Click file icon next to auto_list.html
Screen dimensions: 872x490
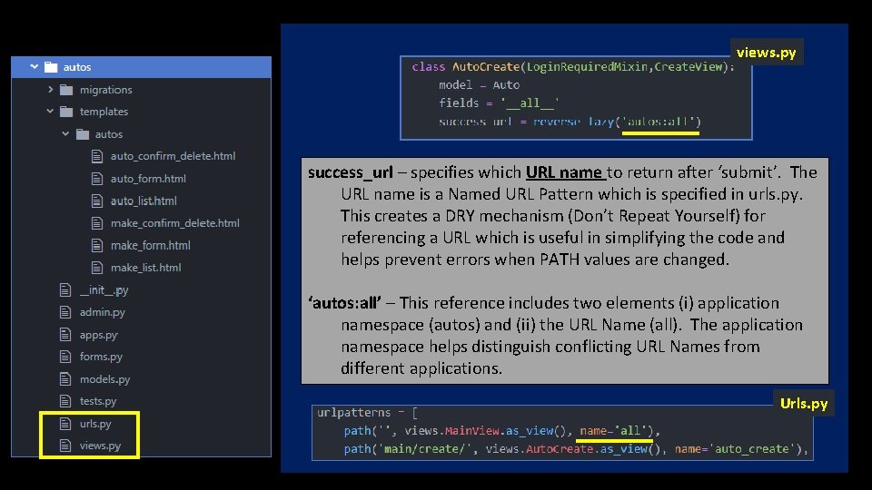97,201
